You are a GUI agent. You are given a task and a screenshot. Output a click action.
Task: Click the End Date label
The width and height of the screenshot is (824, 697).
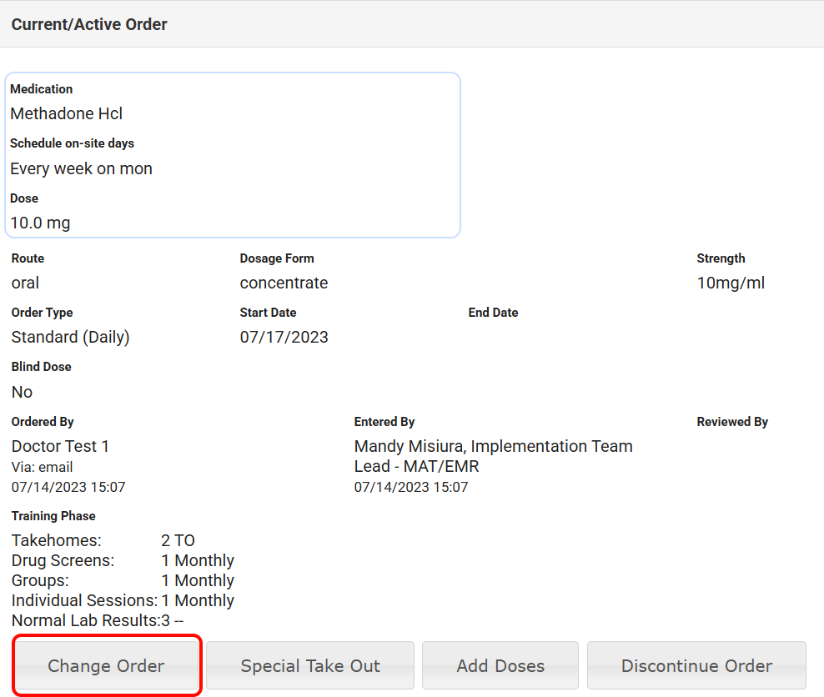(x=493, y=313)
